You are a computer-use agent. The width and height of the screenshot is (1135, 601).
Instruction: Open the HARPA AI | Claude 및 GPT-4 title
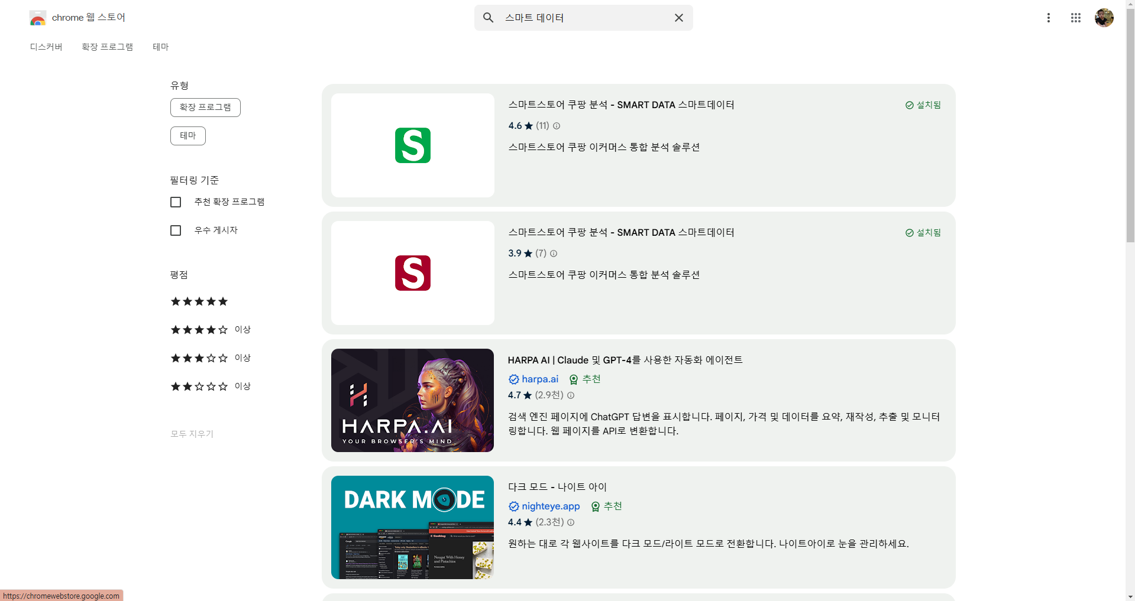[x=625, y=360]
